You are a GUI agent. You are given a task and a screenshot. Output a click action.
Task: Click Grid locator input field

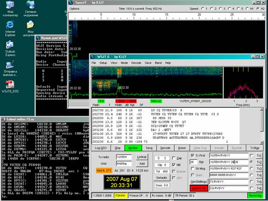click(x=124, y=163)
